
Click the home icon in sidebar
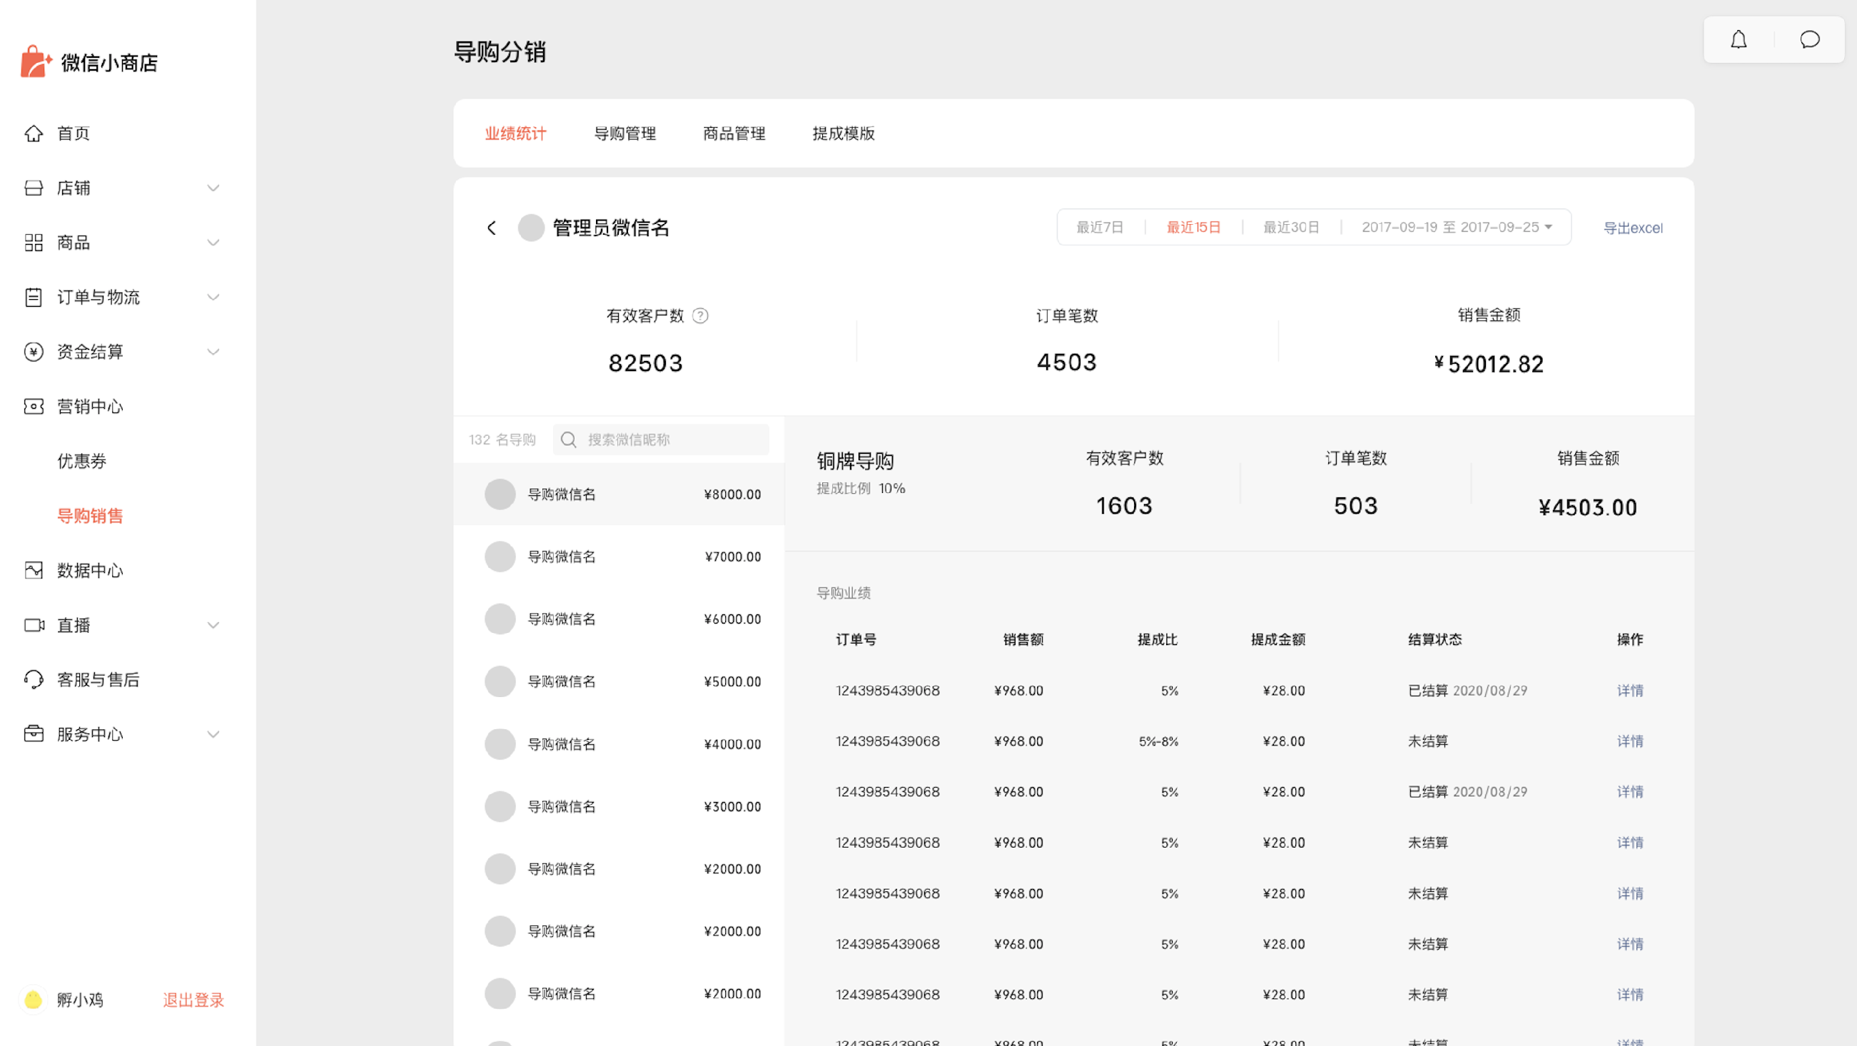tap(33, 133)
